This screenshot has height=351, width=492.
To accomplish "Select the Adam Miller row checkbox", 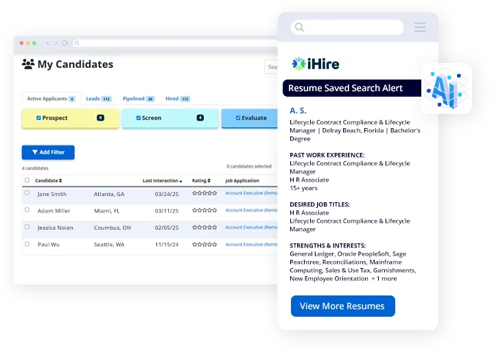I will pyautogui.click(x=27, y=210).
